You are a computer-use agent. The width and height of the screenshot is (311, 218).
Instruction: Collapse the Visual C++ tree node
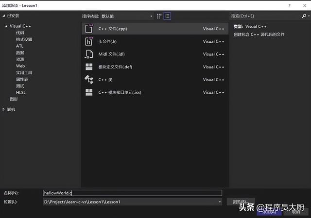(x=6, y=26)
